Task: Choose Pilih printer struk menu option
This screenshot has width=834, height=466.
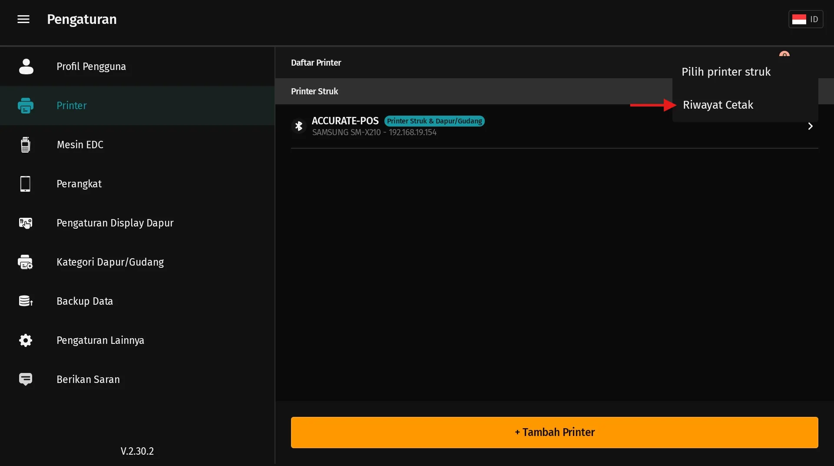Action: pos(726,72)
